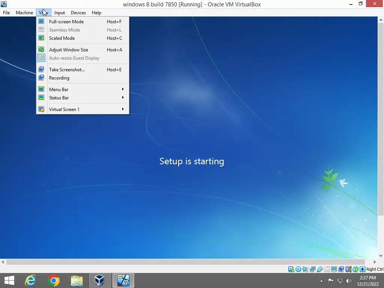384x288 pixels.
Task: Click the horizontal scrollbar left arrow
Action: pyautogui.click(x=3, y=262)
